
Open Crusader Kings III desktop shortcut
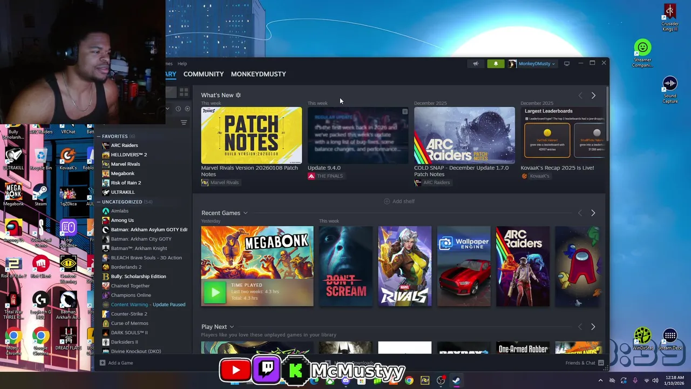[670, 18]
